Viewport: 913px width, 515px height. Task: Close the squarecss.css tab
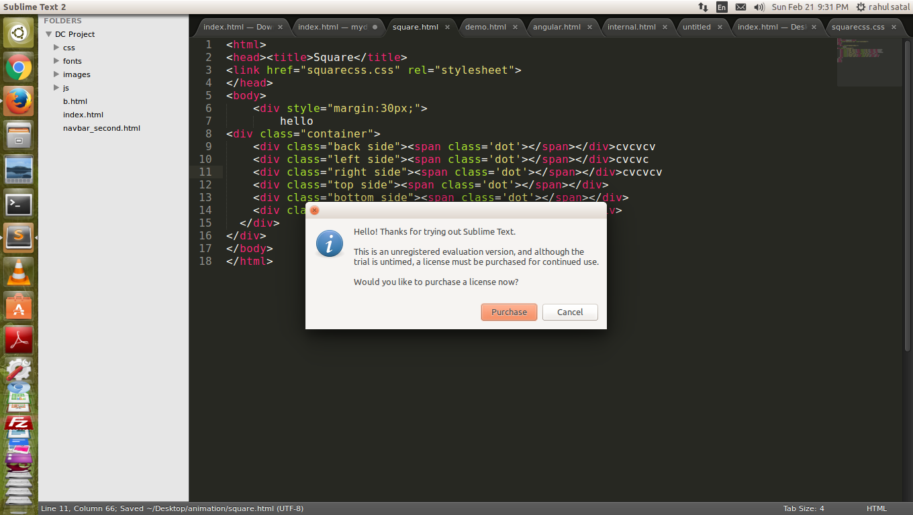[x=894, y=27]
